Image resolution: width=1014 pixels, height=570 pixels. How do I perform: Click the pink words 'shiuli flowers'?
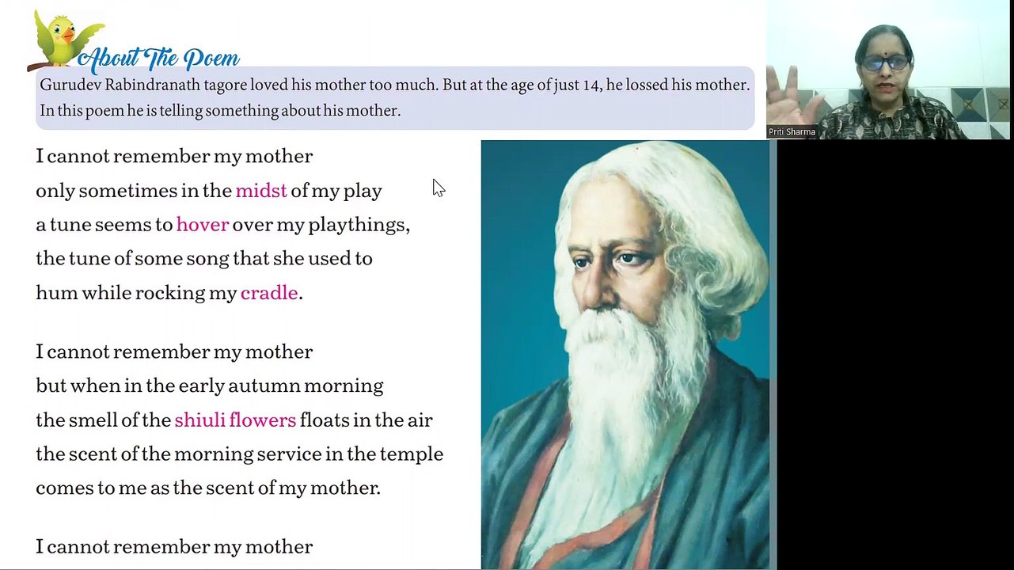(x=235, y=420)
